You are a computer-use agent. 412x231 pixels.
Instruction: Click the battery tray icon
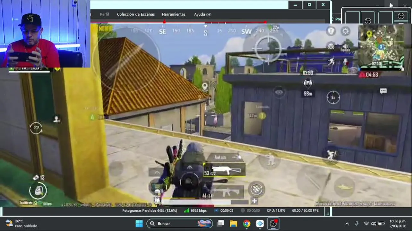pos(381,224)
